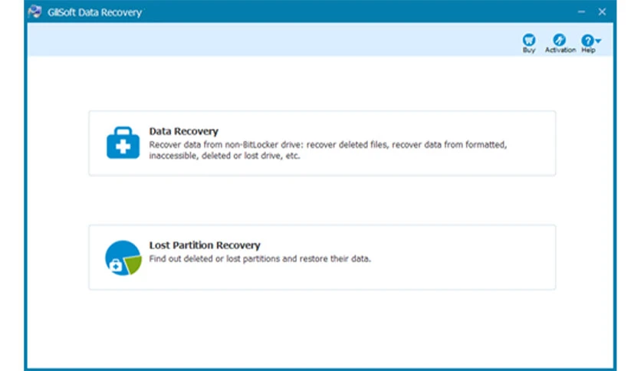This screenshot has height=371, width=641.
Task: Click 'Find out deleted or lost partitions' text
Action: pos(260,258)
